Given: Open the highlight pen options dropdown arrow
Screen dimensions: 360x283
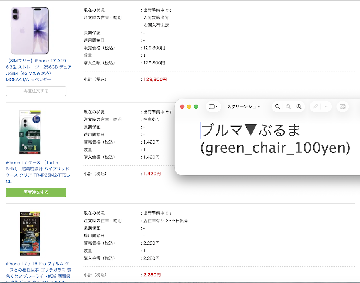Looking at the screenshot, I should pyautogui.click(x=326, y=107).
